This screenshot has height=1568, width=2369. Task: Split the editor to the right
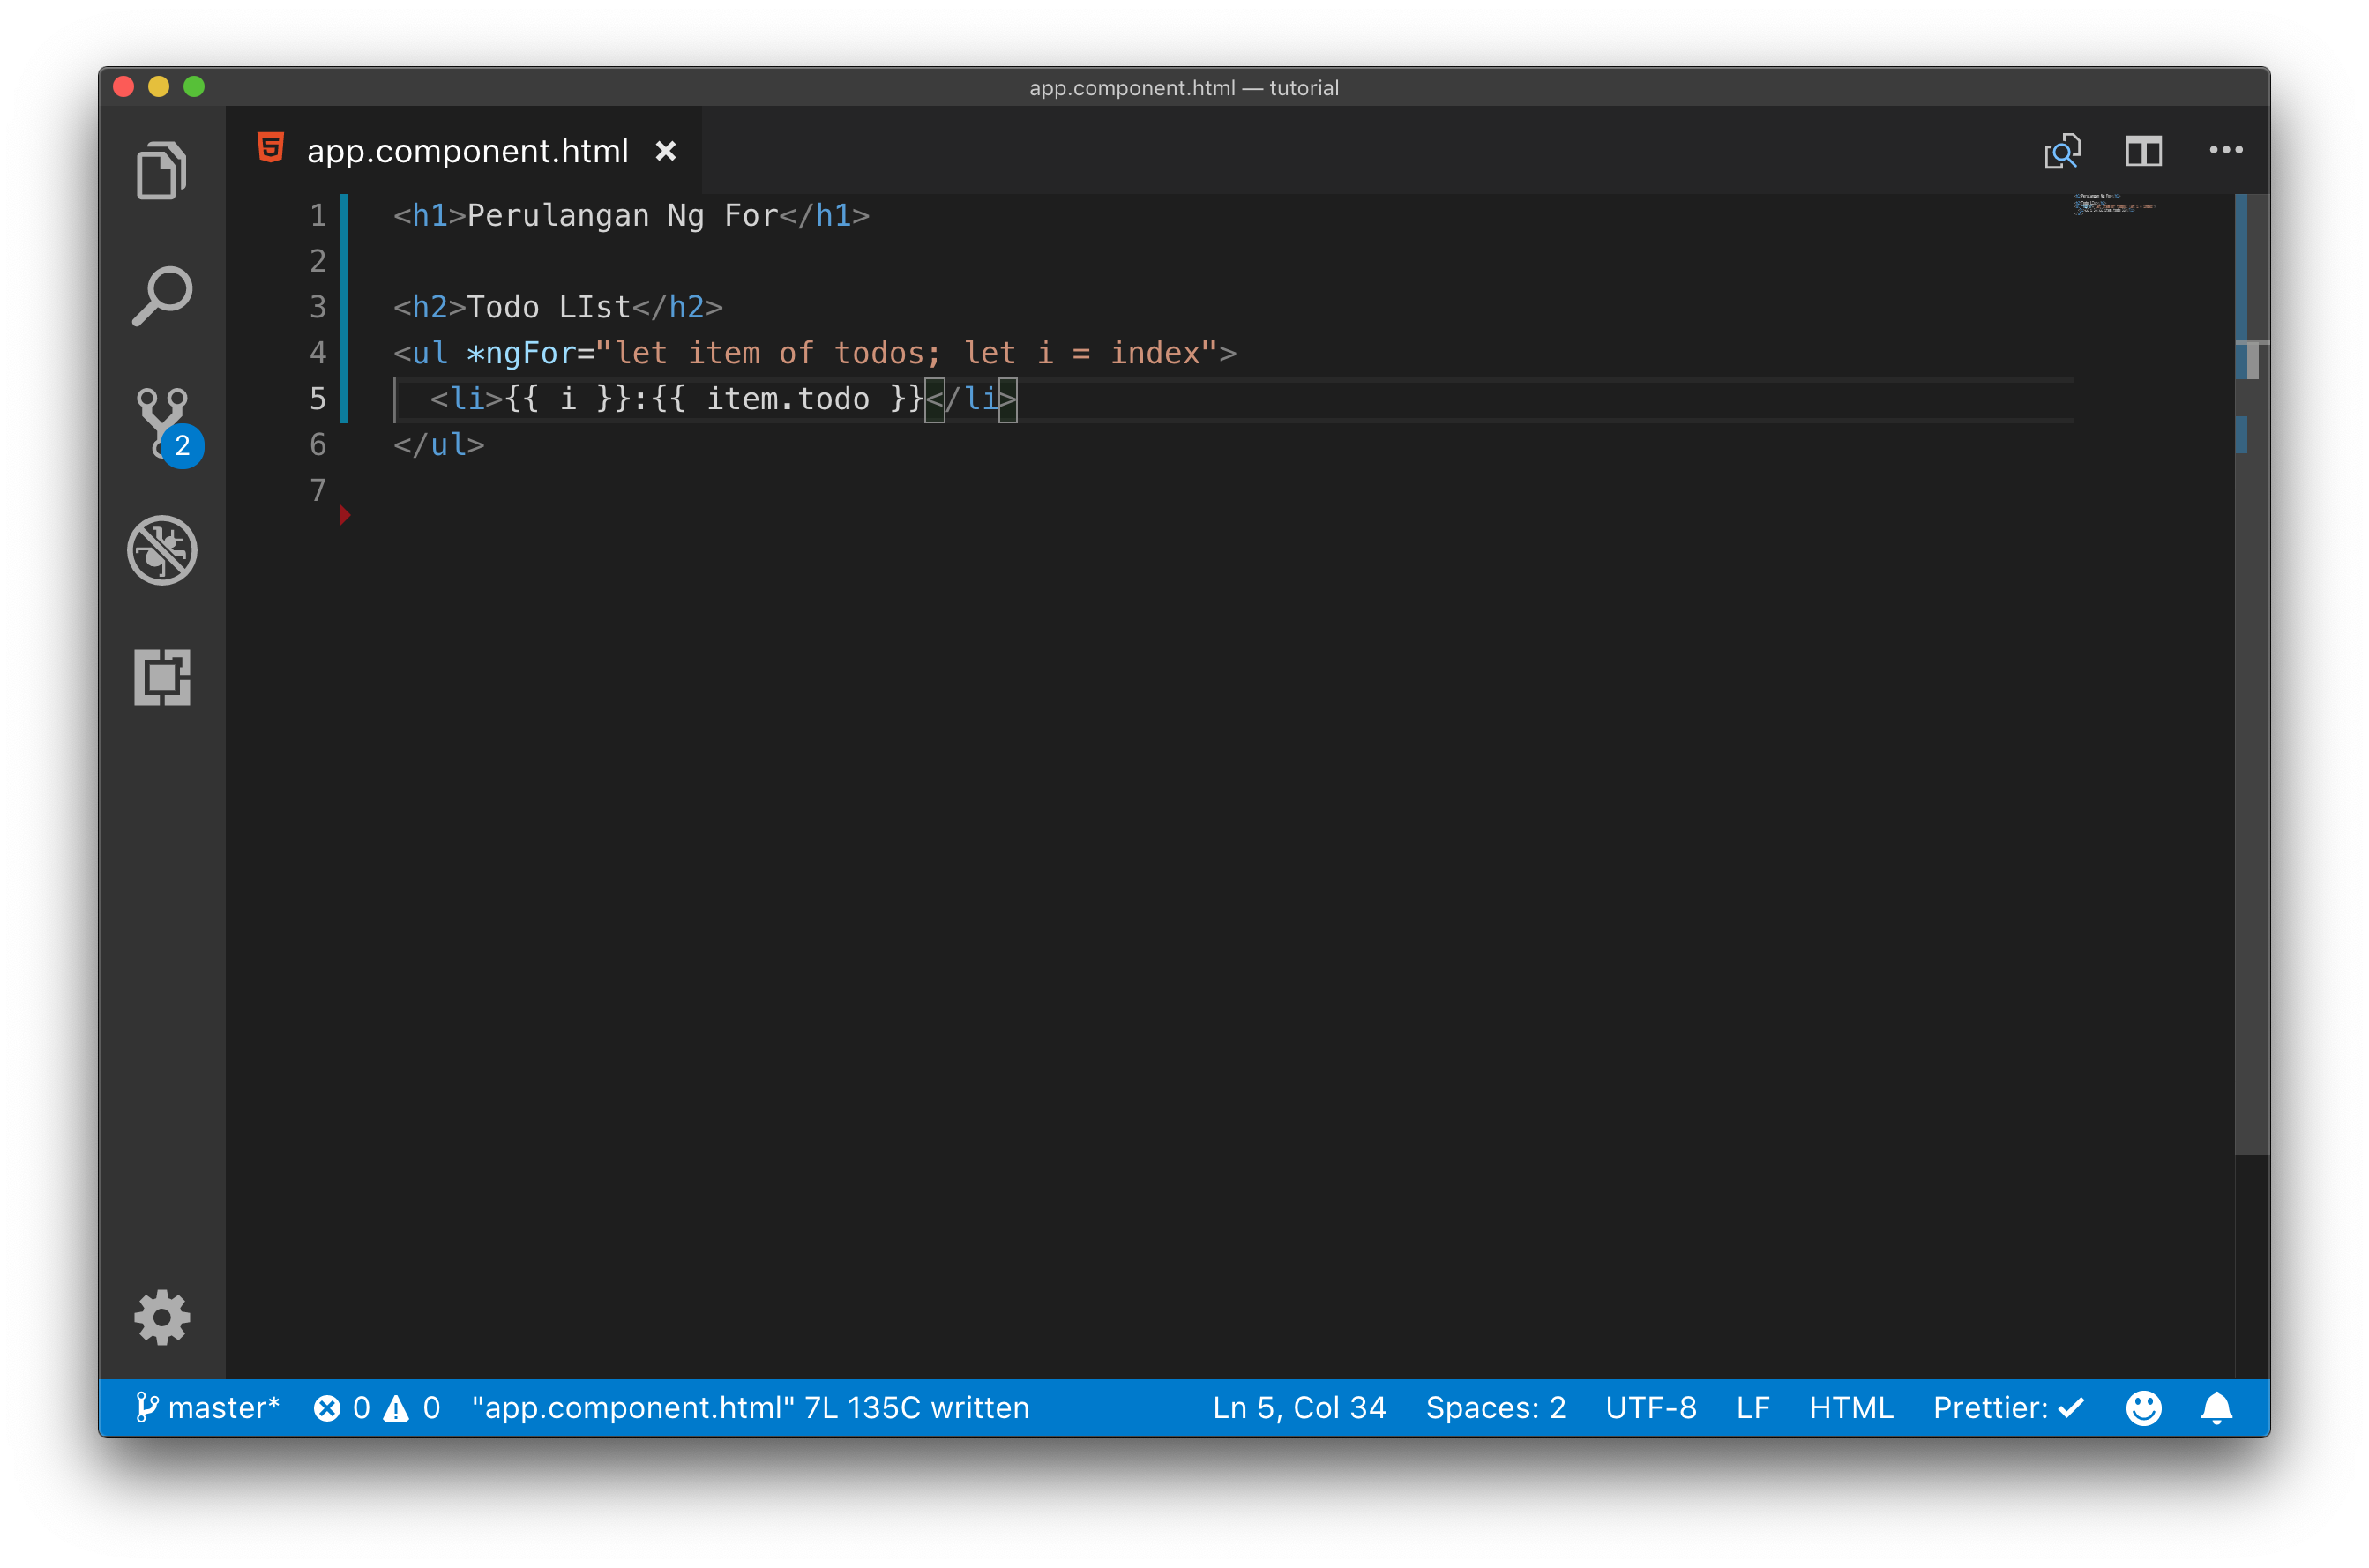click(x=2144, y=151)
